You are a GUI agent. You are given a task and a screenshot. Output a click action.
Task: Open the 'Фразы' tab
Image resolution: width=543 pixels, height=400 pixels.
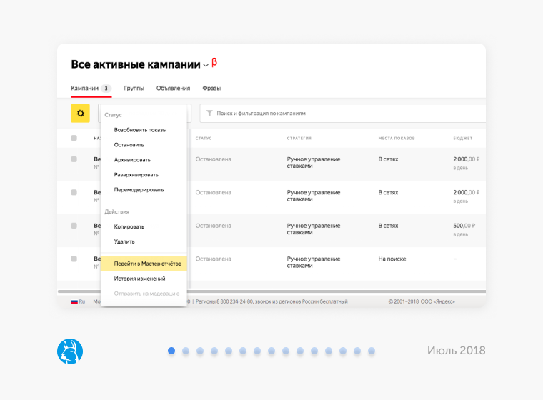[211, 89]
